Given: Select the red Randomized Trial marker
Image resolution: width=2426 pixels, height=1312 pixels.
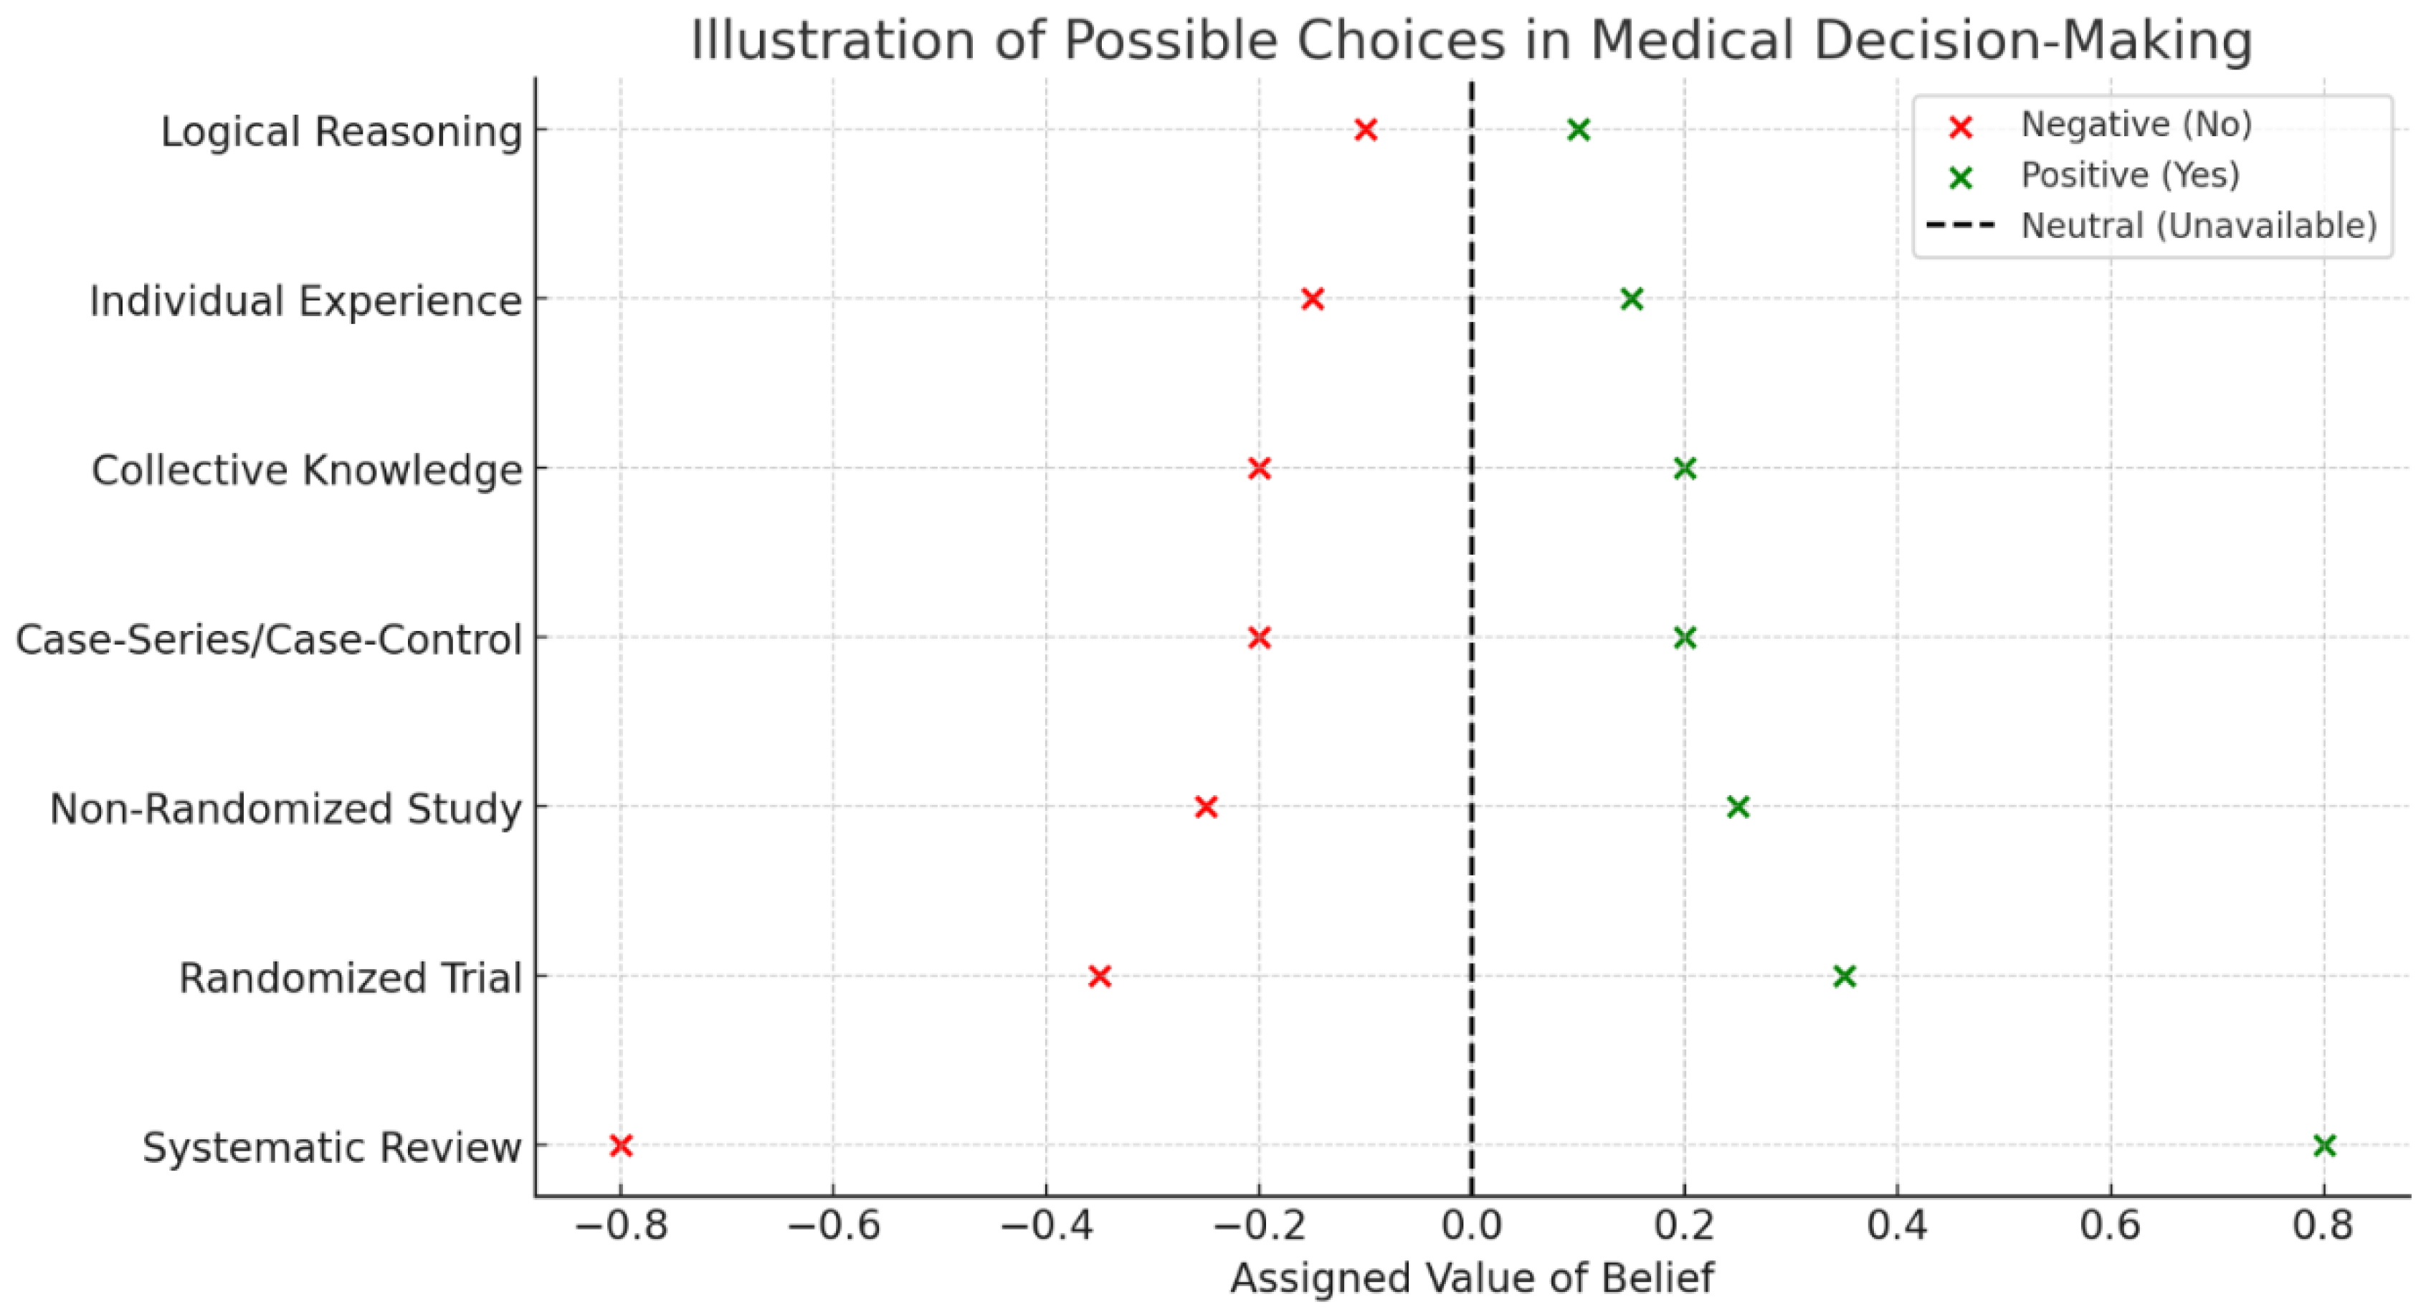Looking at the screenshot, I should (1099, 976).
